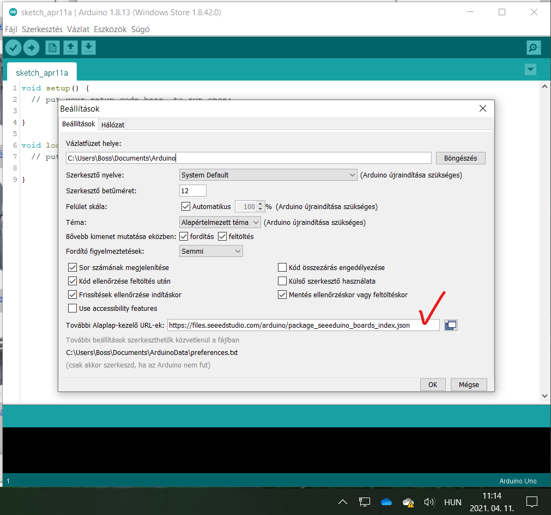Open the network display tray icon
551x515 pixels.
click(365, 502)
